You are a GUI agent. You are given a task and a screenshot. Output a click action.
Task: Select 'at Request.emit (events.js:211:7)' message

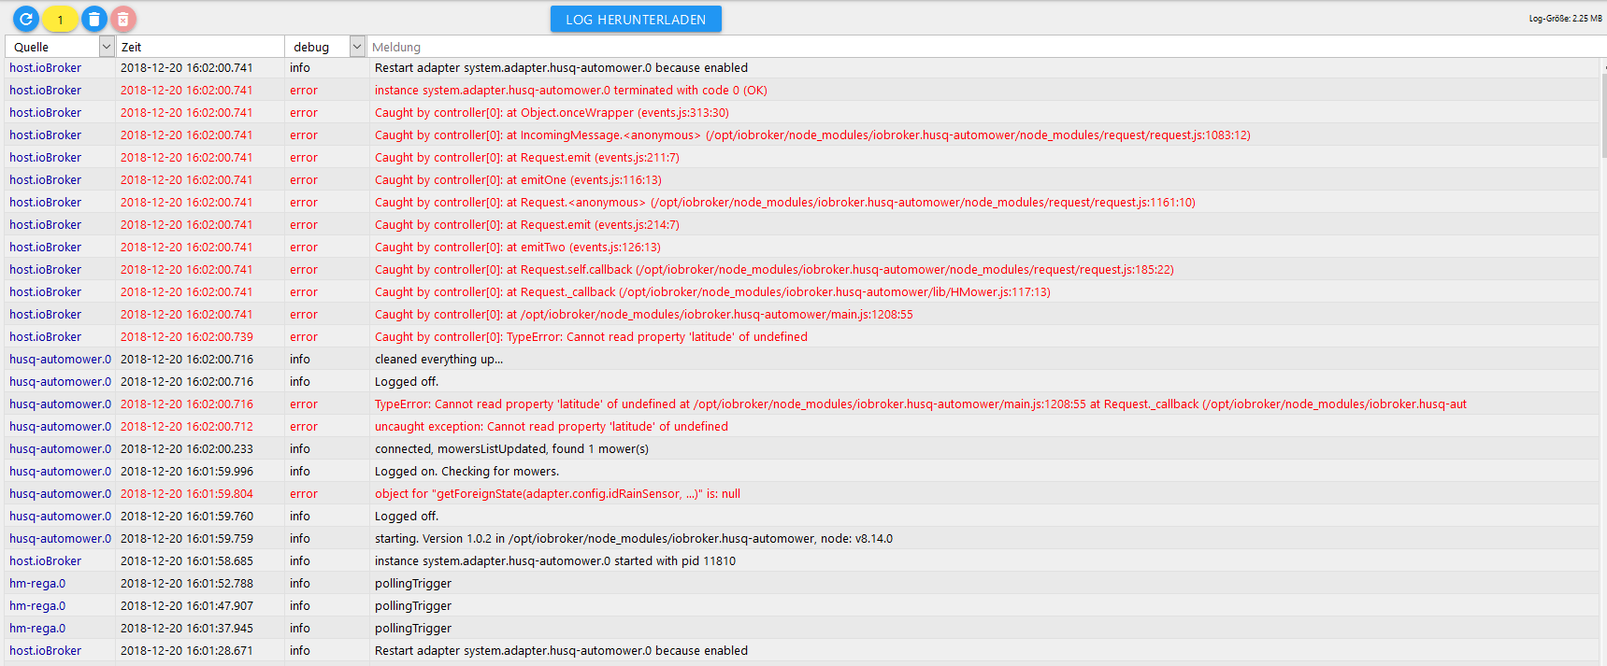point(527,158)
